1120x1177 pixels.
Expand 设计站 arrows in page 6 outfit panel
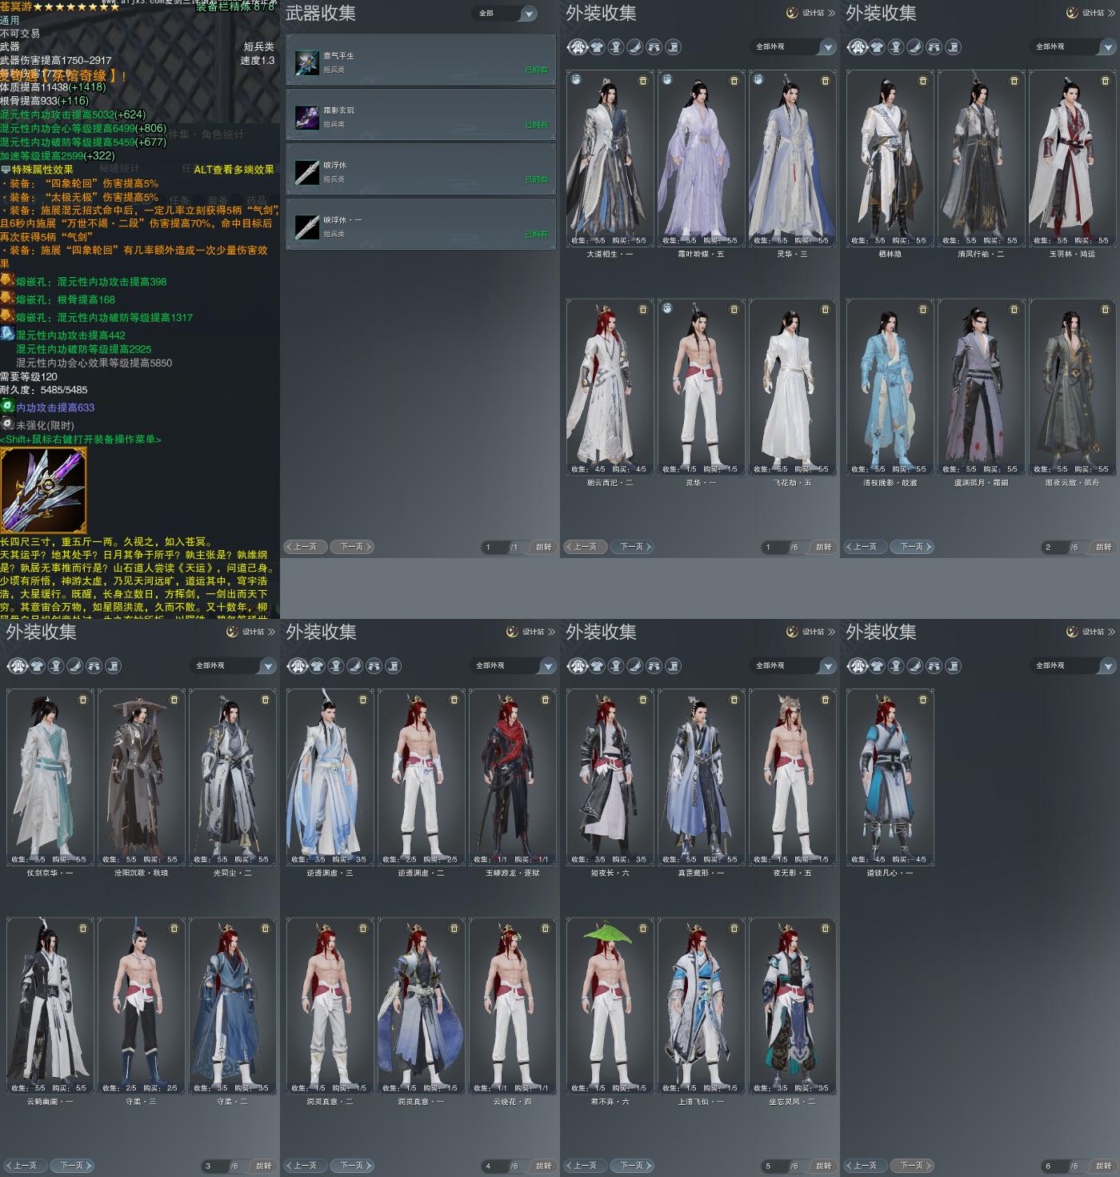click(1111, 632)
